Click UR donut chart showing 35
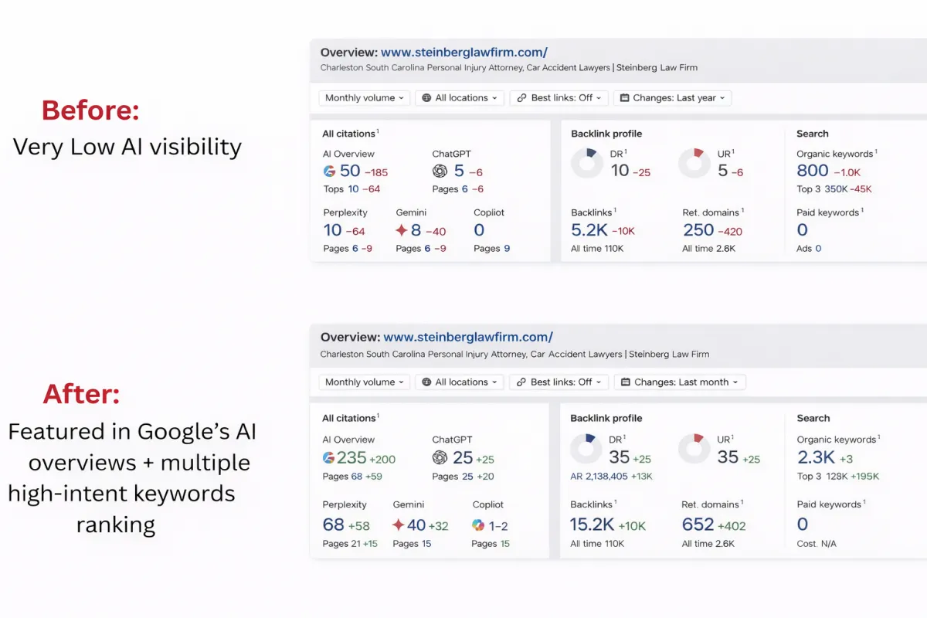927x618 pixels. coord(694,449)
